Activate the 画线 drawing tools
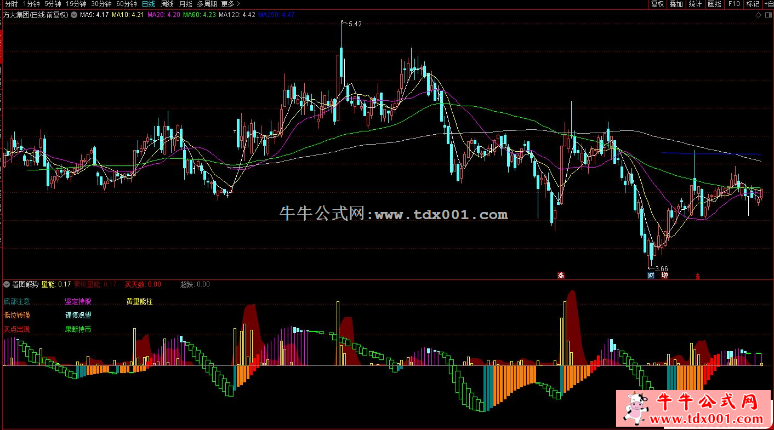This screenshot has width=774, height=430. [x=714, y=4]
